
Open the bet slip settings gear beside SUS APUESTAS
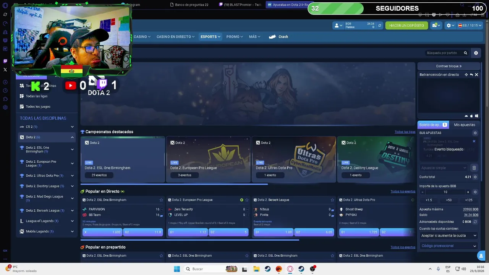tap(475, 133)
